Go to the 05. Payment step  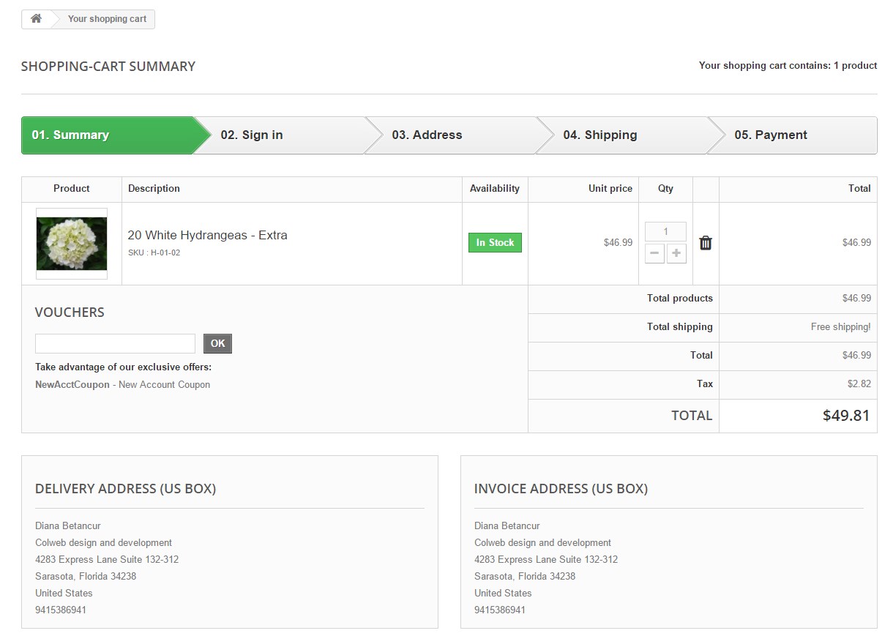[771, 135]
